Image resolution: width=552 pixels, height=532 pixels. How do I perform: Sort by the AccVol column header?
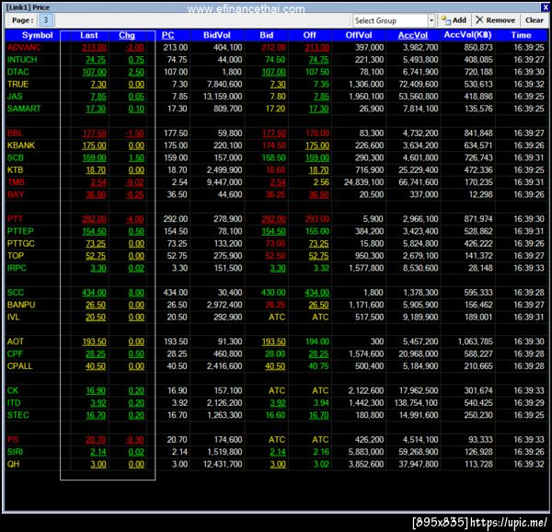(413, 35)
